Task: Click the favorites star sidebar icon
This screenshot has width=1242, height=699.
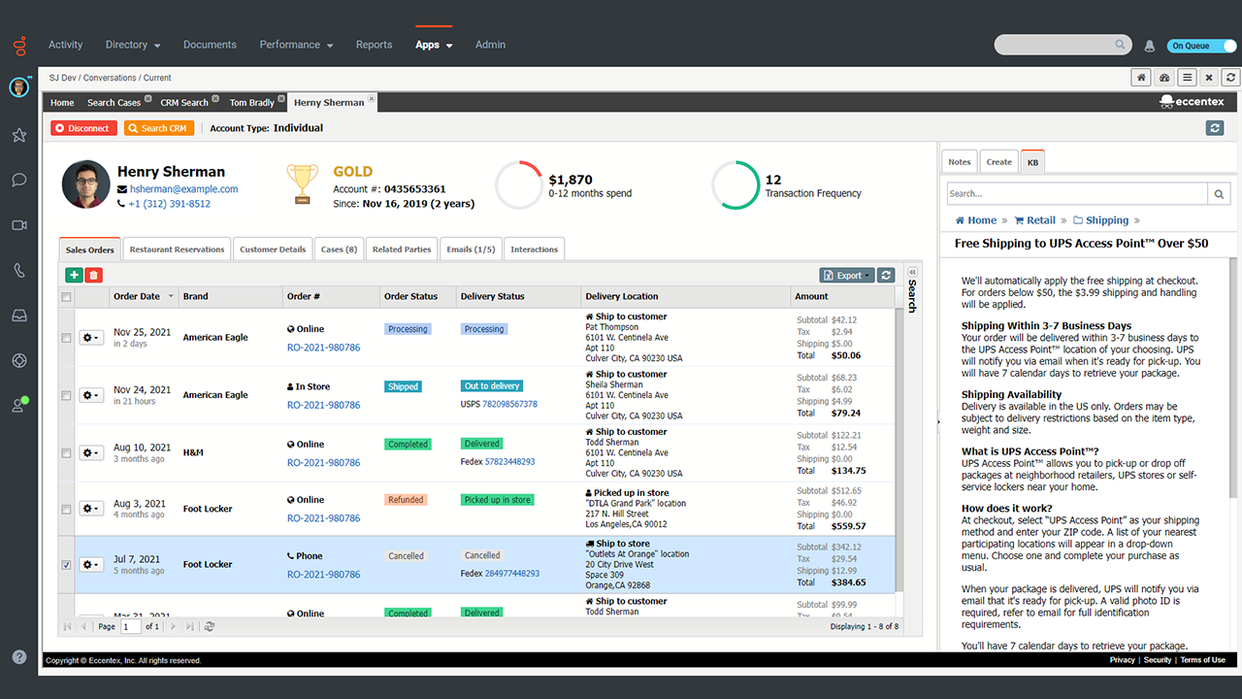Action: click(x=18, y=136)
